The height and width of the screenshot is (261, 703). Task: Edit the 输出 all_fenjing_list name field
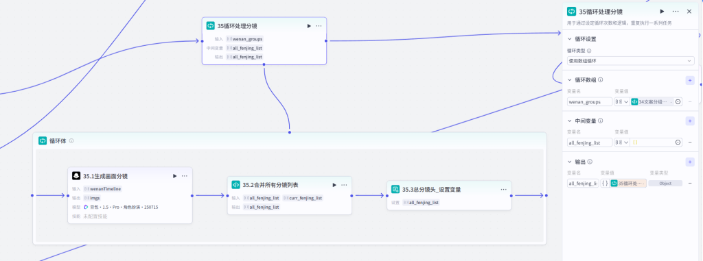coord(583,183)
